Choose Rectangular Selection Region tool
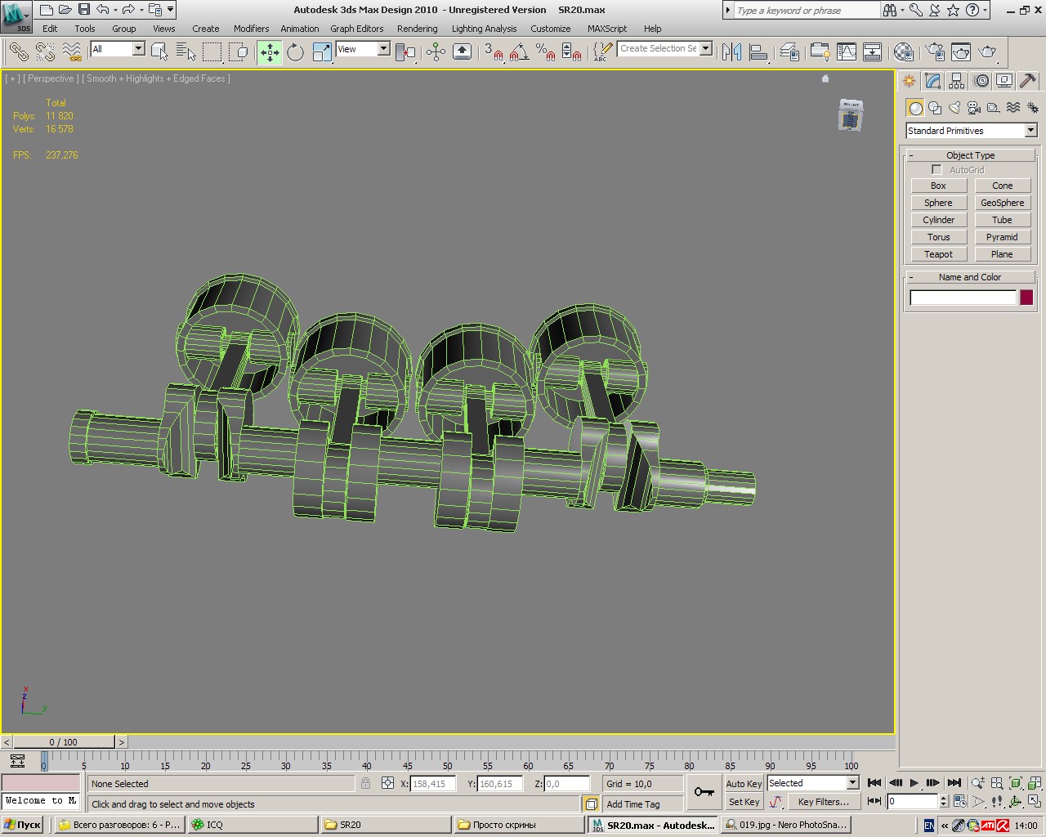 212,52
